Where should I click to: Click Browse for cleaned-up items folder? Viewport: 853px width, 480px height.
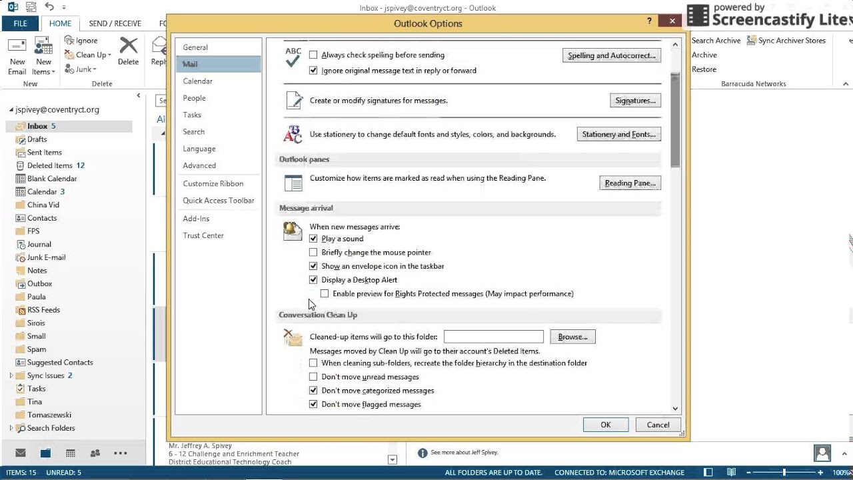coord(572,337)
